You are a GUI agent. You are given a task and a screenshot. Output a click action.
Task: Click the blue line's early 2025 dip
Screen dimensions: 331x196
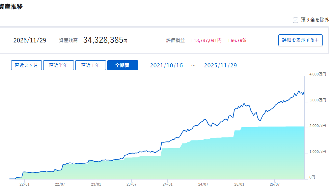coord(259,120)
